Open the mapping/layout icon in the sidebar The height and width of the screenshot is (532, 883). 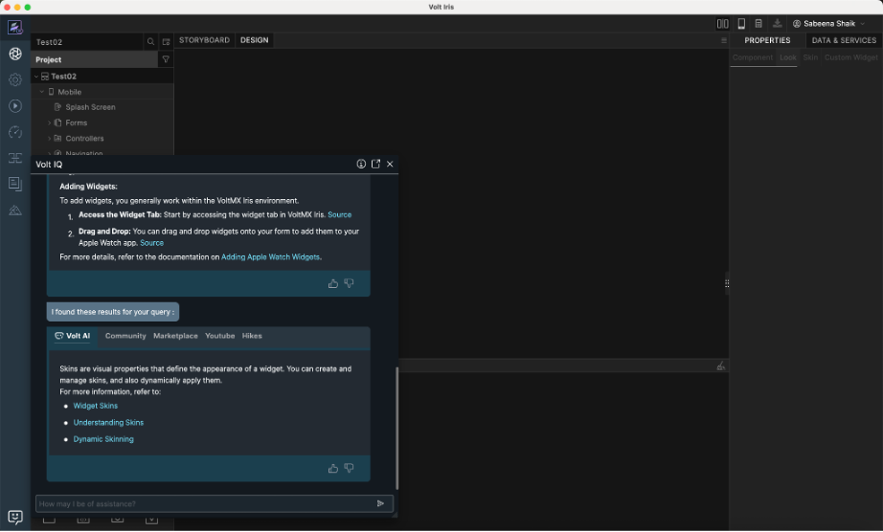click(x=15, y=158)
